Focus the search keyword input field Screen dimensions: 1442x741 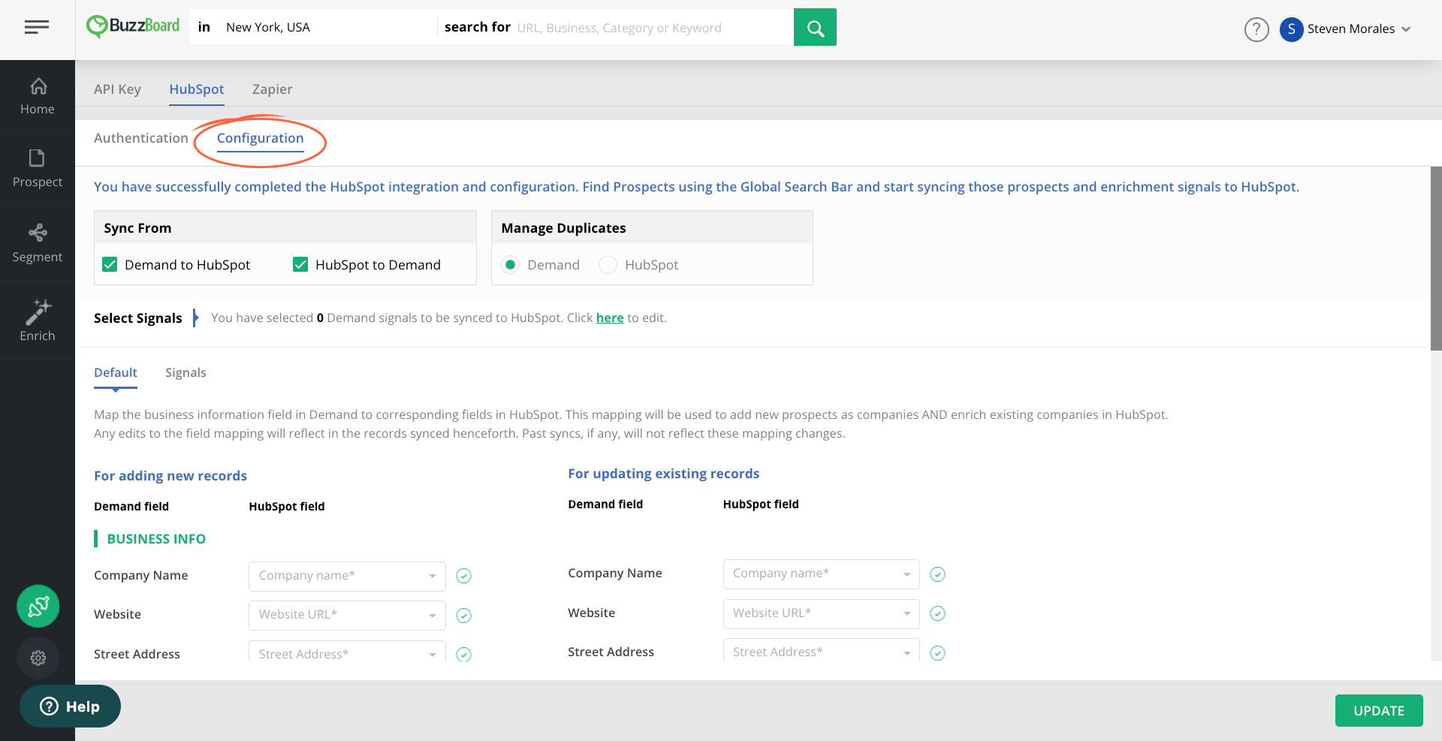pos(652,28)
